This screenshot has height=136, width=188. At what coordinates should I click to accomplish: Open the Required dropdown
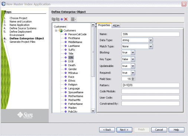click(133, 73)
